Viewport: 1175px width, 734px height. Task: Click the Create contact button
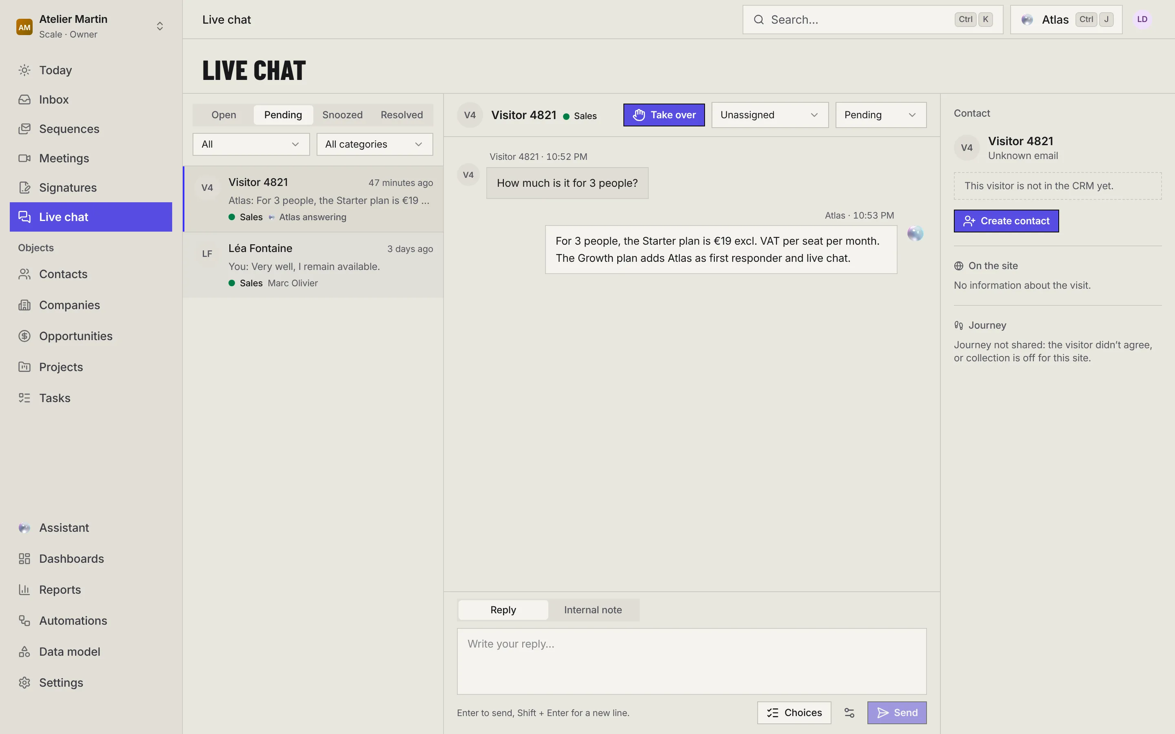1006,221
